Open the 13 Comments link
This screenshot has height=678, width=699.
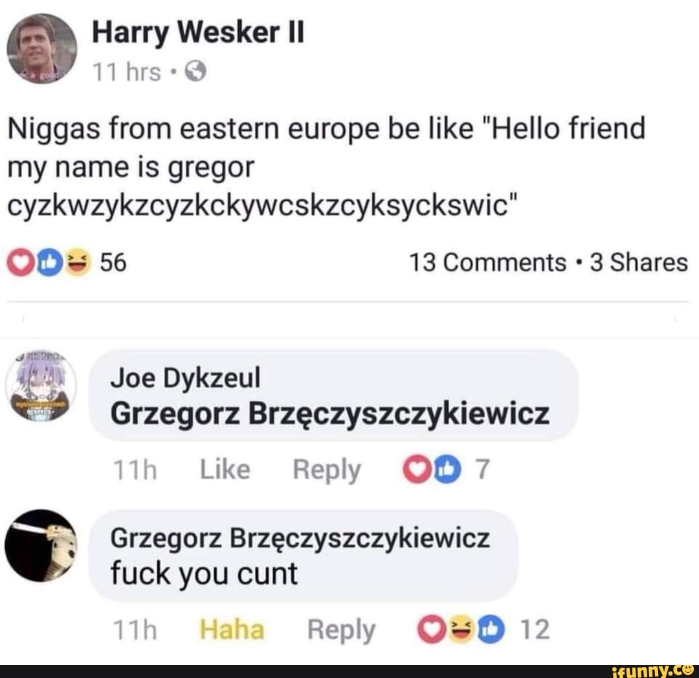tap(488, 262)
